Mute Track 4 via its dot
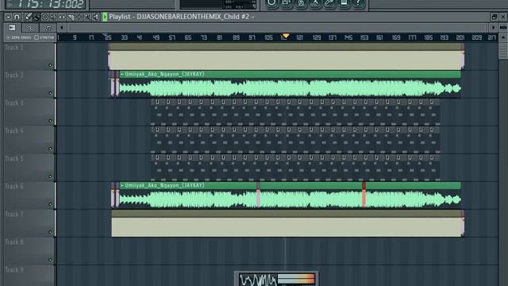The image size is (508, 286). 50,149
